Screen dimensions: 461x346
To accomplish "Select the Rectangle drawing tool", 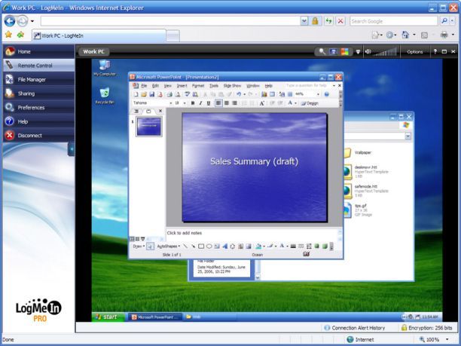I will click(201, 246).
